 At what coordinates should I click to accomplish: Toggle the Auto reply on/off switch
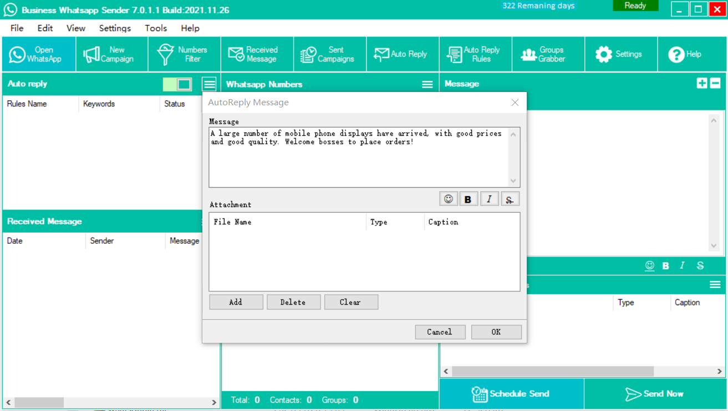point(178,84)
